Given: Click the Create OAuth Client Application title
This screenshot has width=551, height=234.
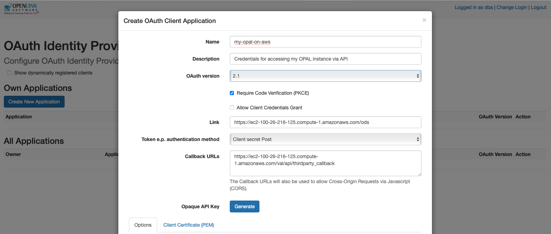Looking at the screenshot, I should 170,21.
